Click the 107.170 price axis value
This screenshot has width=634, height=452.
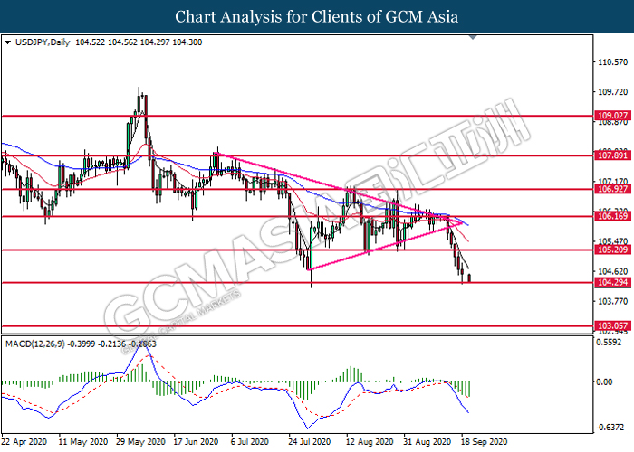tap(612, 181)
